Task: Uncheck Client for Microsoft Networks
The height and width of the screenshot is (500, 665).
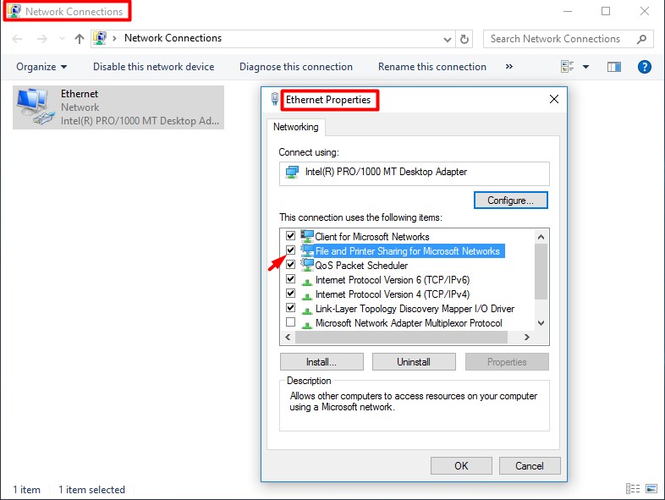Action: click(290, 236)
